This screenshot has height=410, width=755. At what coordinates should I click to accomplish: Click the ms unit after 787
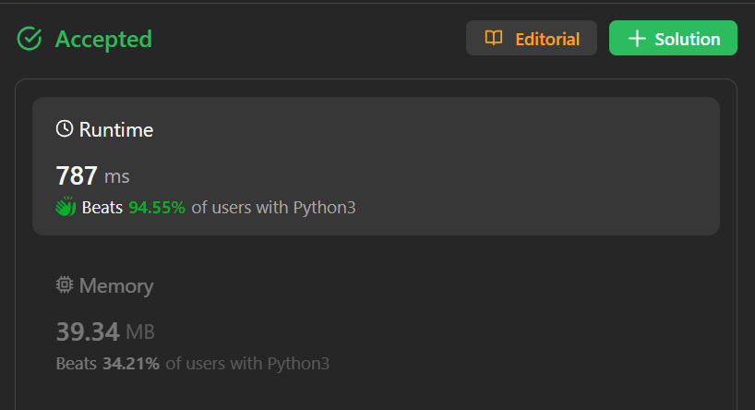click(117, 176)
